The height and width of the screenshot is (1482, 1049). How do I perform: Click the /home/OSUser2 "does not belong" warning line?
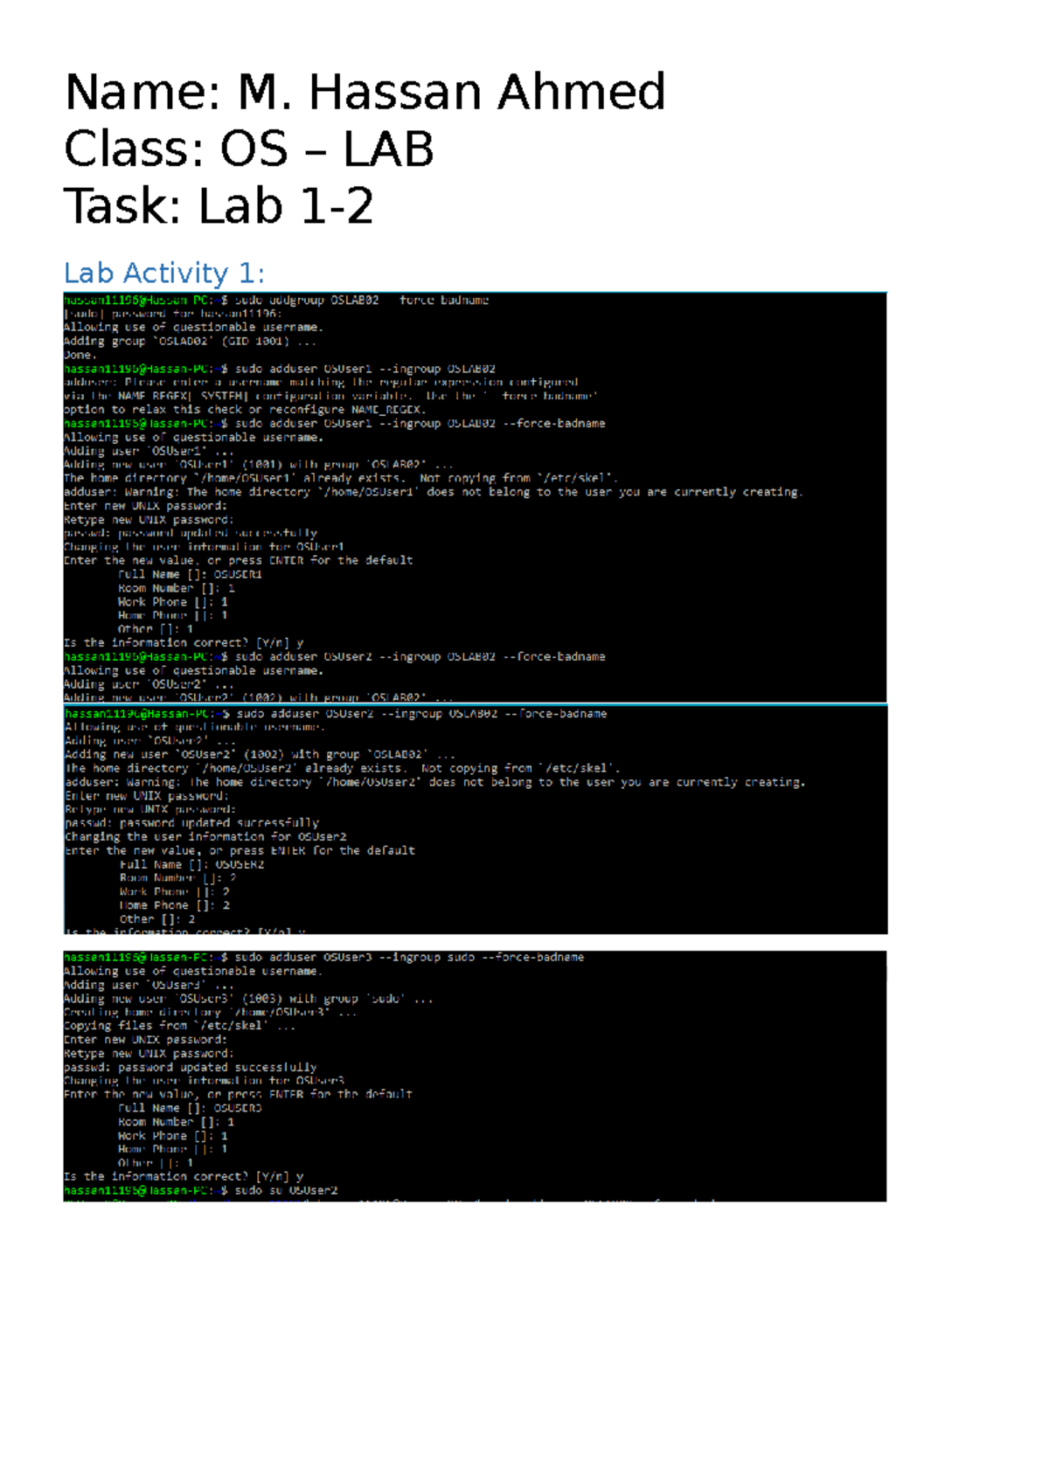click(x=434, y=782)
